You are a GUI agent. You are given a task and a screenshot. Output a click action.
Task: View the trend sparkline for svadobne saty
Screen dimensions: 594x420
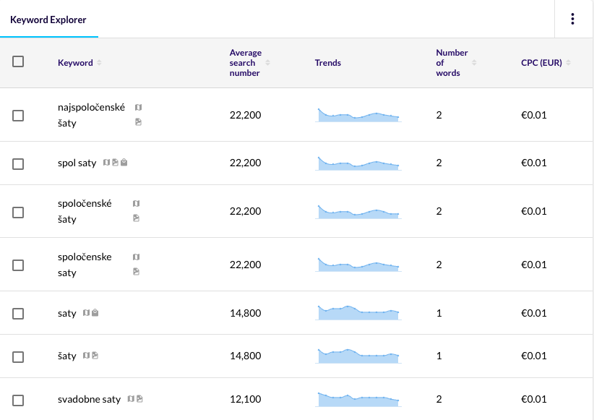(x=358, y=400)
